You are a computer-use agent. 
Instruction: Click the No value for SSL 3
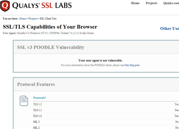(x=177, y=122)
